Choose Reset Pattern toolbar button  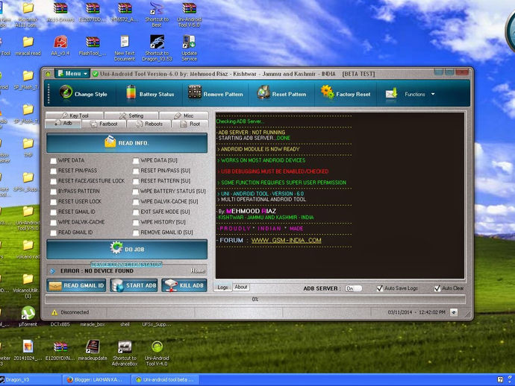[x=281, y=94]
